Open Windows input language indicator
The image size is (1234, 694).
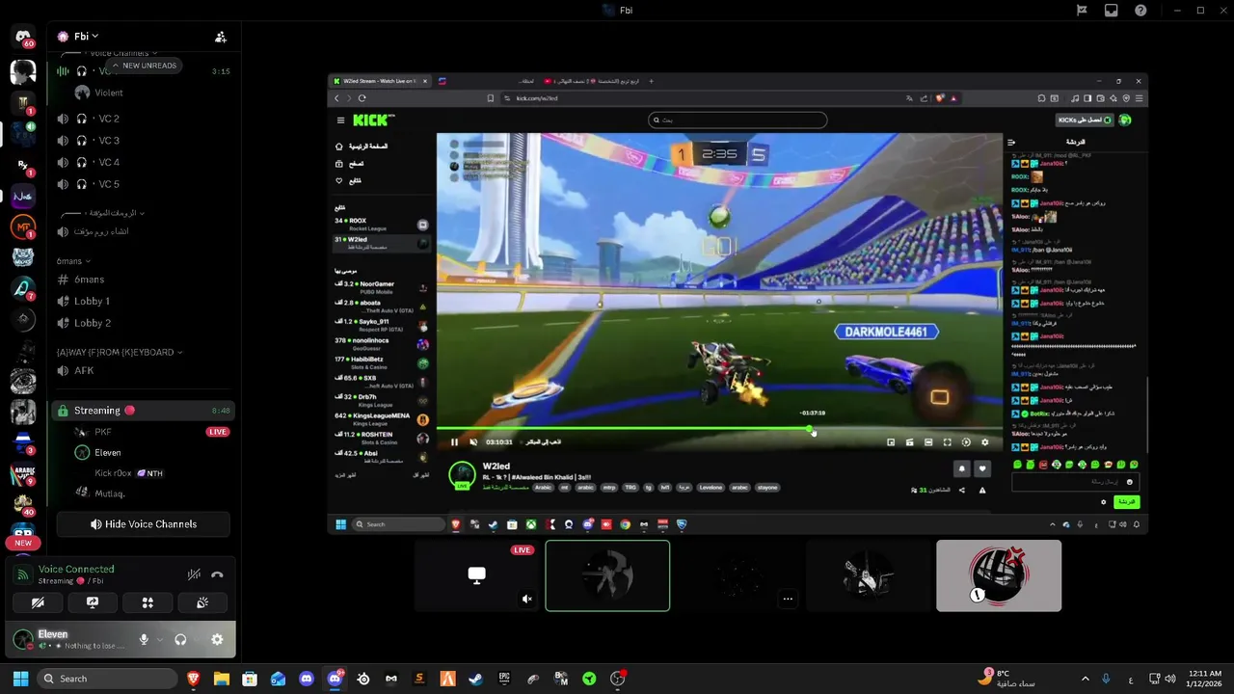[1131, 679]
